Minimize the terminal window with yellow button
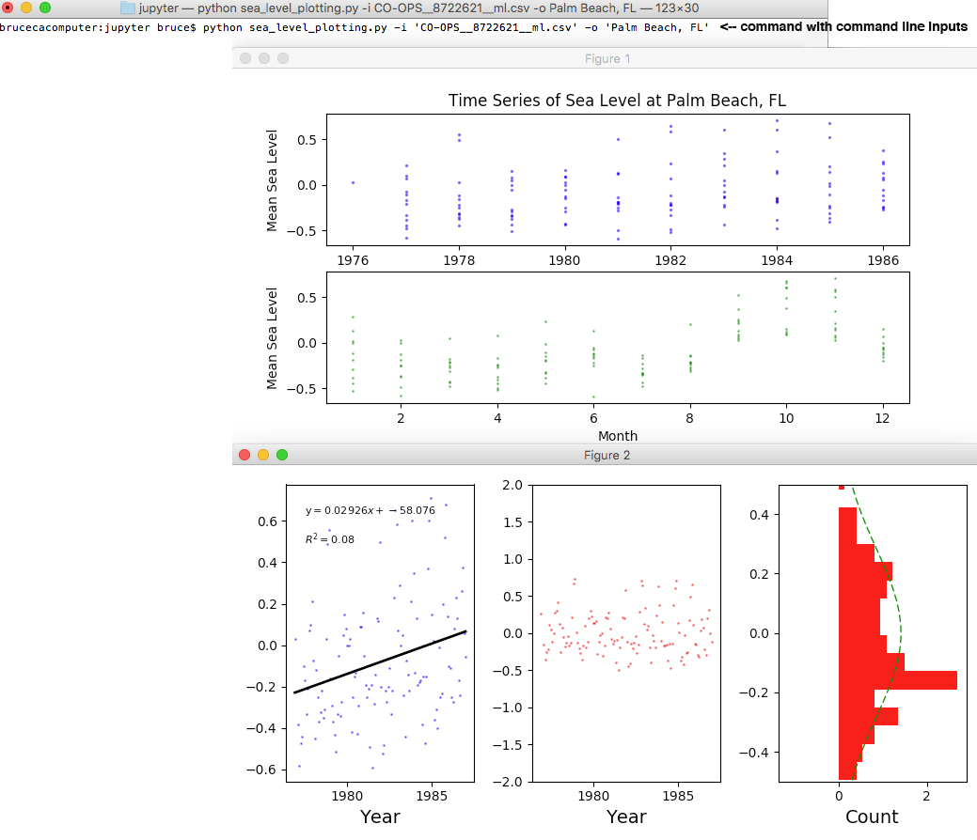 [26, 8]
